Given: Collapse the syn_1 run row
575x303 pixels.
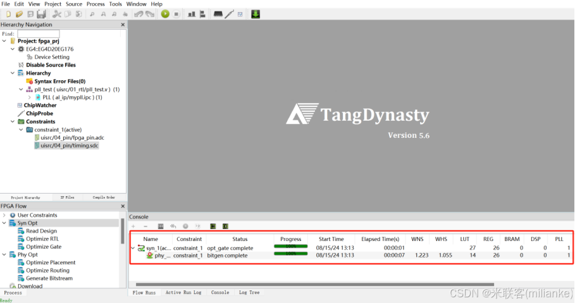Looking at the screenshot, I should pyautogui.click(x=133, y=248).
